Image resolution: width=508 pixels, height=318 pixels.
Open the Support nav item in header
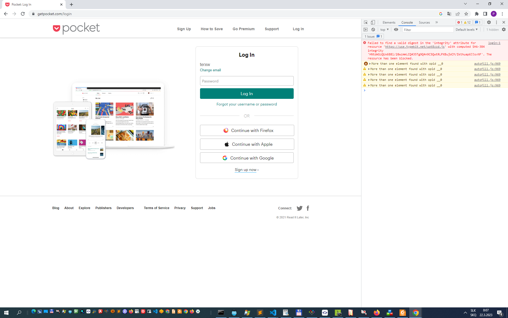(x=272, y=29)
